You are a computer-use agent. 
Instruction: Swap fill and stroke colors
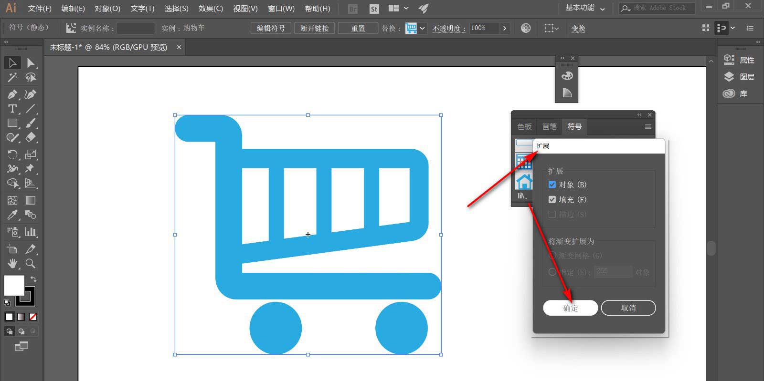pos(33,279)
